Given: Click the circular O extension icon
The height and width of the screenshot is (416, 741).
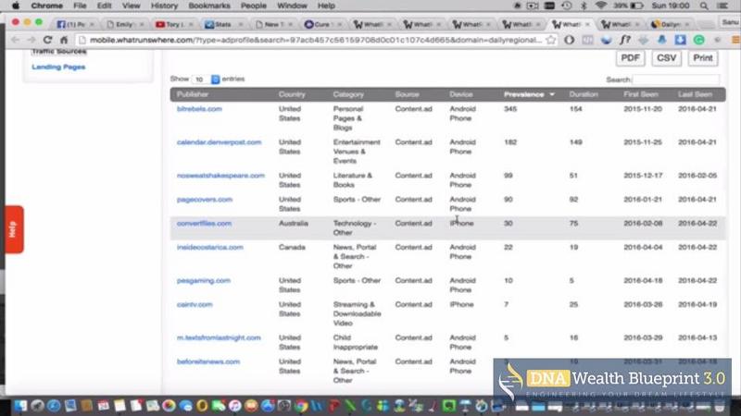Looking at the screenshot, I should point(569,40).
